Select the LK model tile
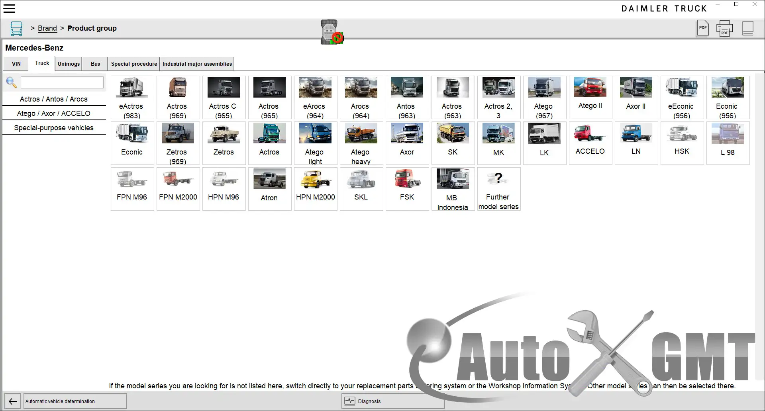Screen dimensions: 765x411 click(x=545, y=143)
